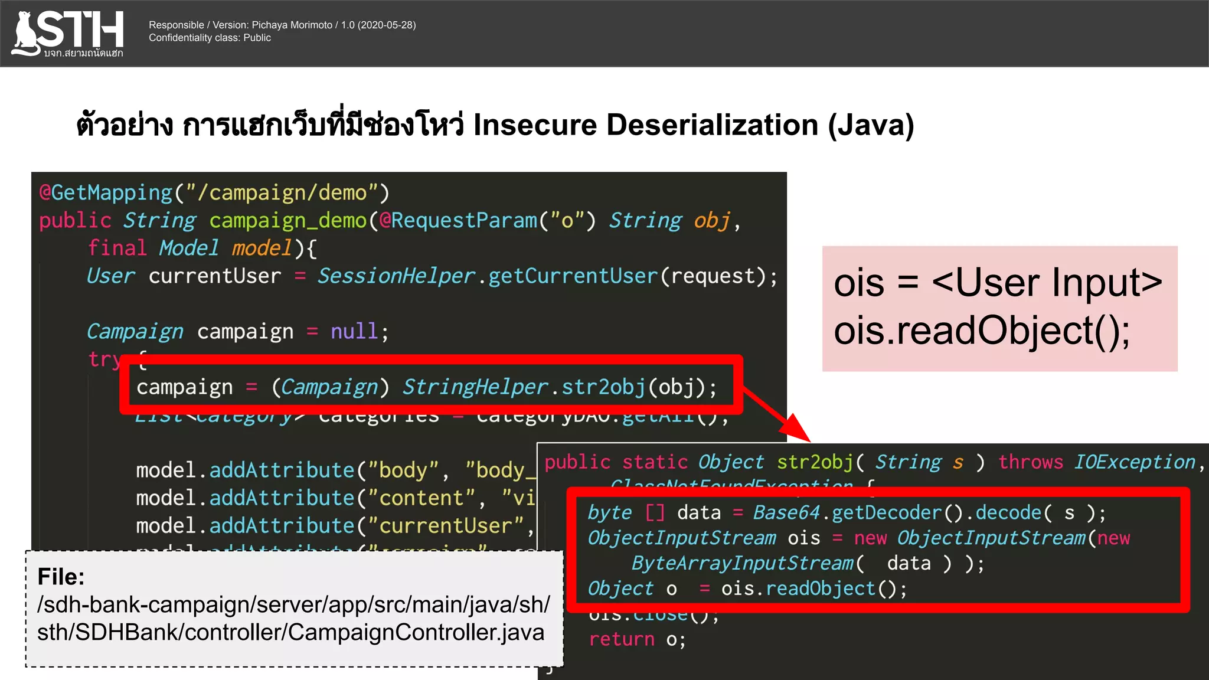Screen dimensions: 1209x680
Task: Click the 'Campaign campaign = null;' line
Action: point(238,331)
